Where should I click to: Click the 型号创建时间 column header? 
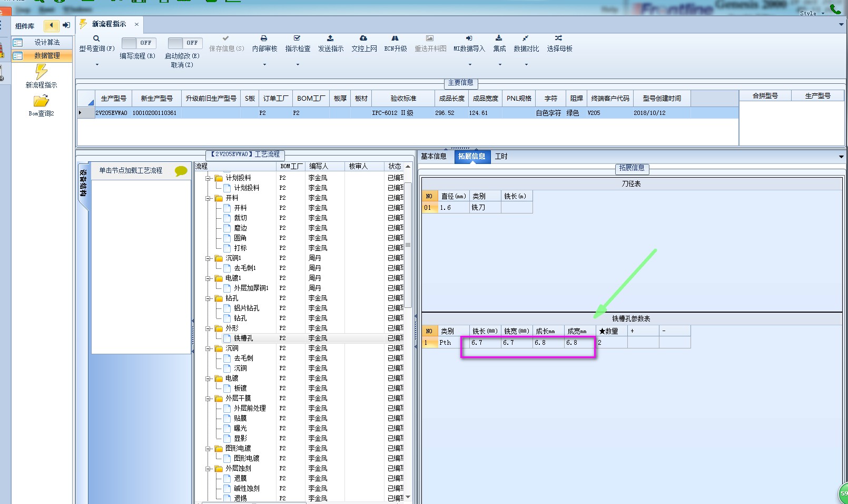pyautogui.click(x=662, y=98)
